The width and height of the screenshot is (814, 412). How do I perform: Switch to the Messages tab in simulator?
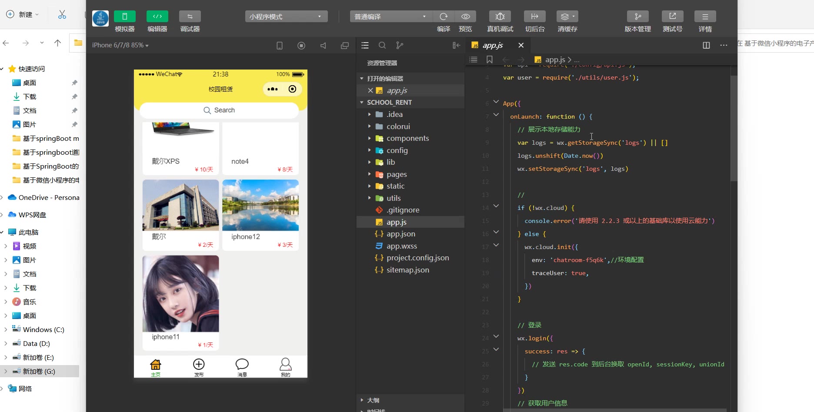pos(242,367)
